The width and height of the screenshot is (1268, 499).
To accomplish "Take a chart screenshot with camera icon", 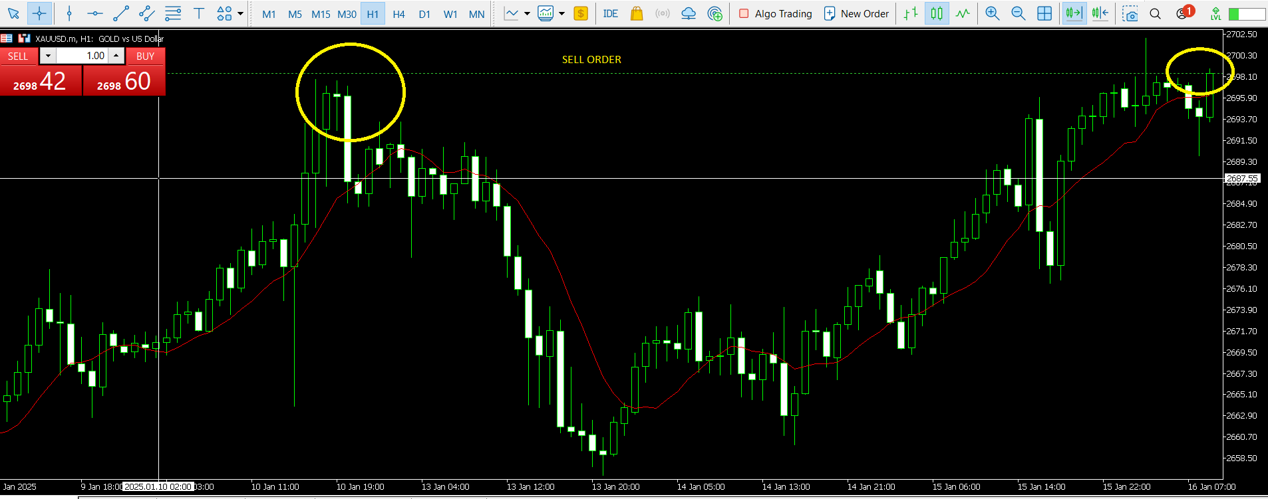I will tap(1130, 13).
